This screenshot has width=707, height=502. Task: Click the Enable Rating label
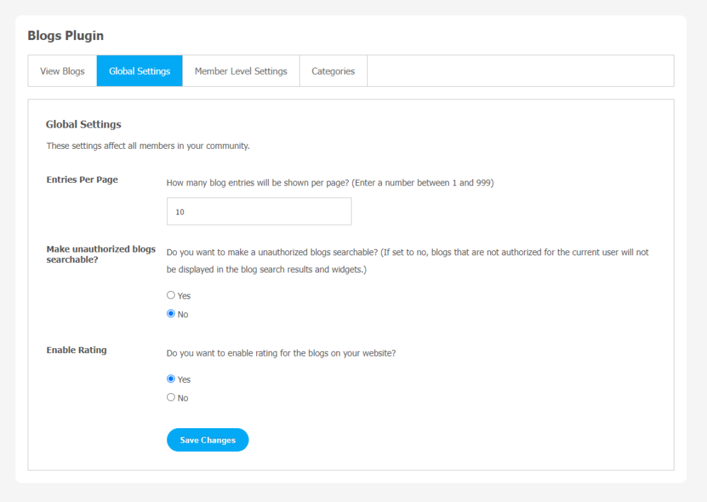click(77, 350)
